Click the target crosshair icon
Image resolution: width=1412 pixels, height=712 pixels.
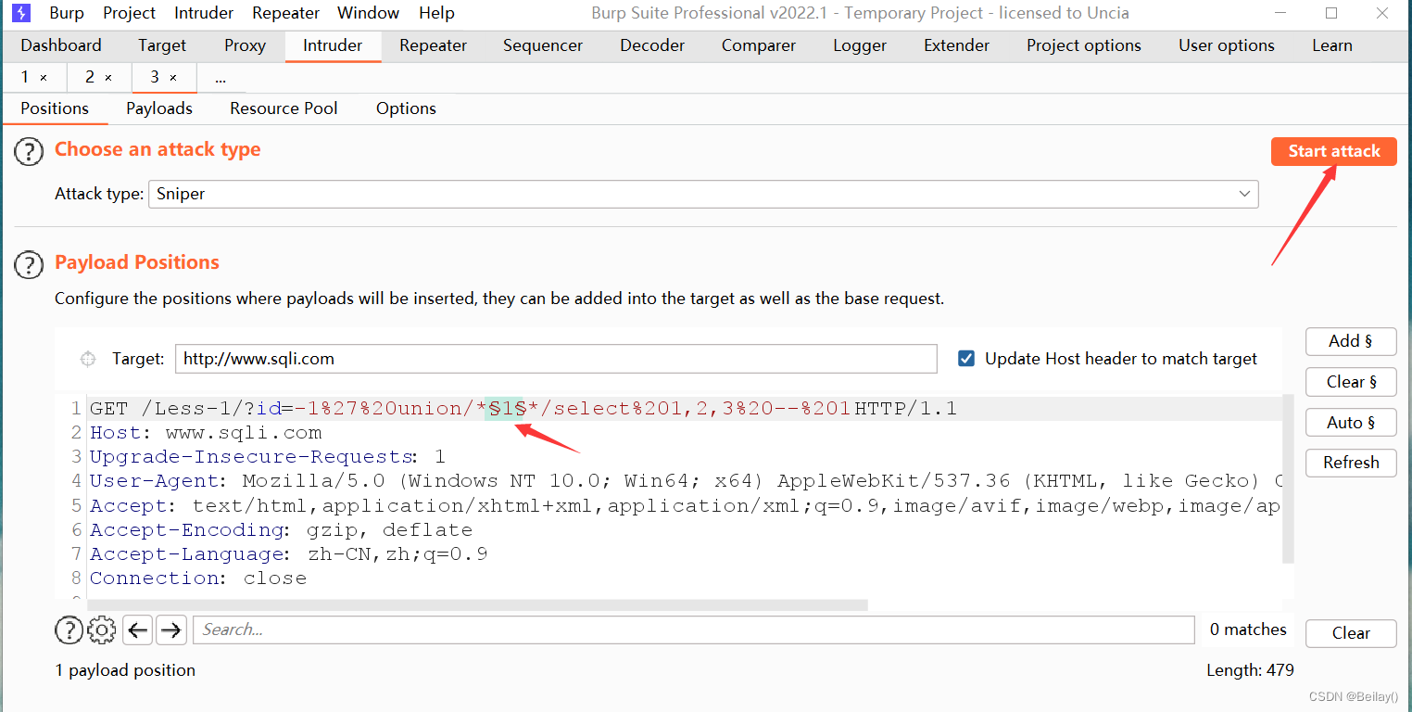[88, 359]
